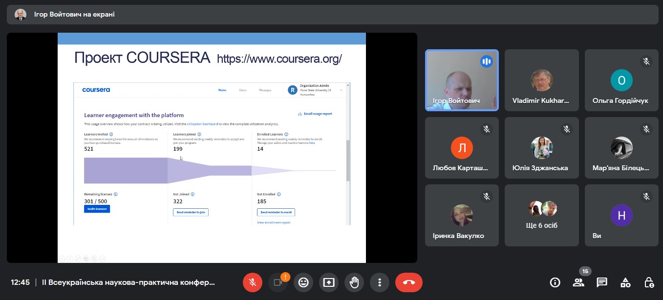The image size is (663, 300).
Task: Click info icon next to Learners Invited
Action: coord(111,134)
